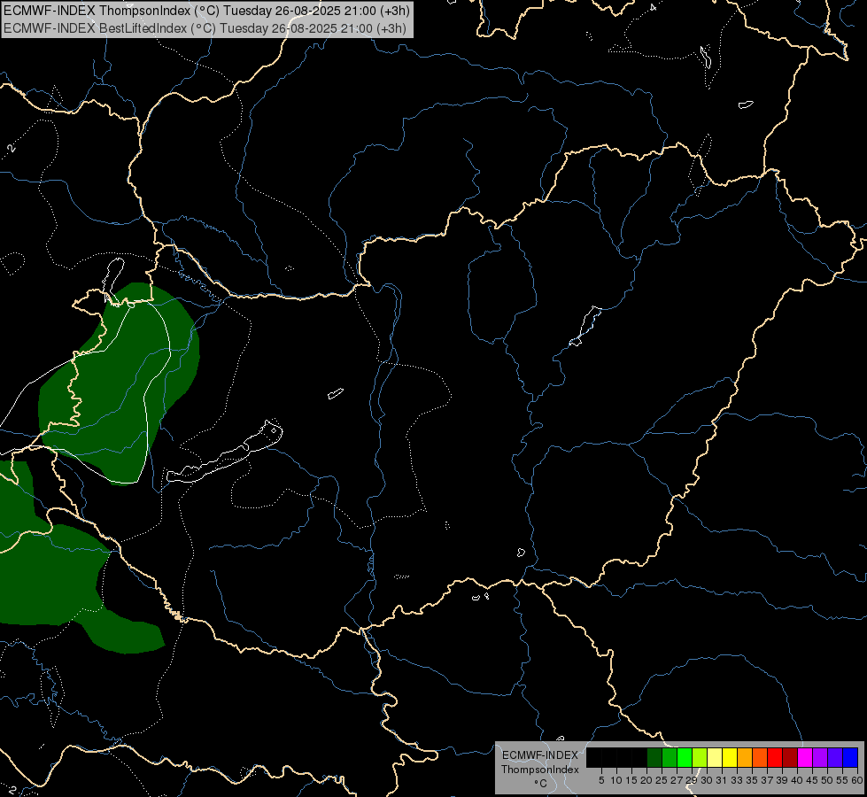Screen dimensions: 867x797
Task: Click the '°C' unit label in legend
Action: pyautogui.click(x=541, y=784)
